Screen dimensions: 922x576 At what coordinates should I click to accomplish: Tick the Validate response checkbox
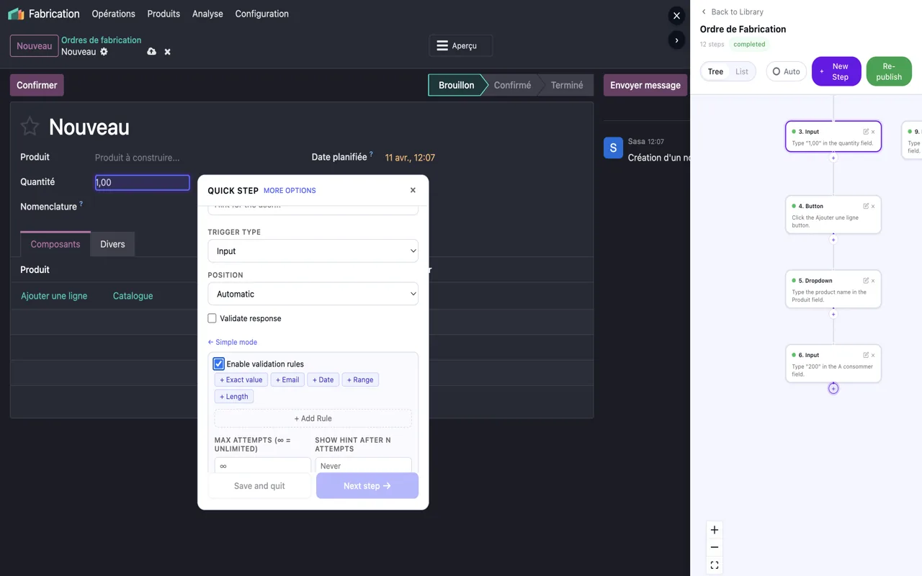pyautogui.click(x=212, y=318)
